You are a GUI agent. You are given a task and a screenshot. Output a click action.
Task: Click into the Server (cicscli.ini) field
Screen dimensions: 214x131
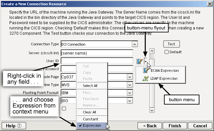[x=97, y=53]
